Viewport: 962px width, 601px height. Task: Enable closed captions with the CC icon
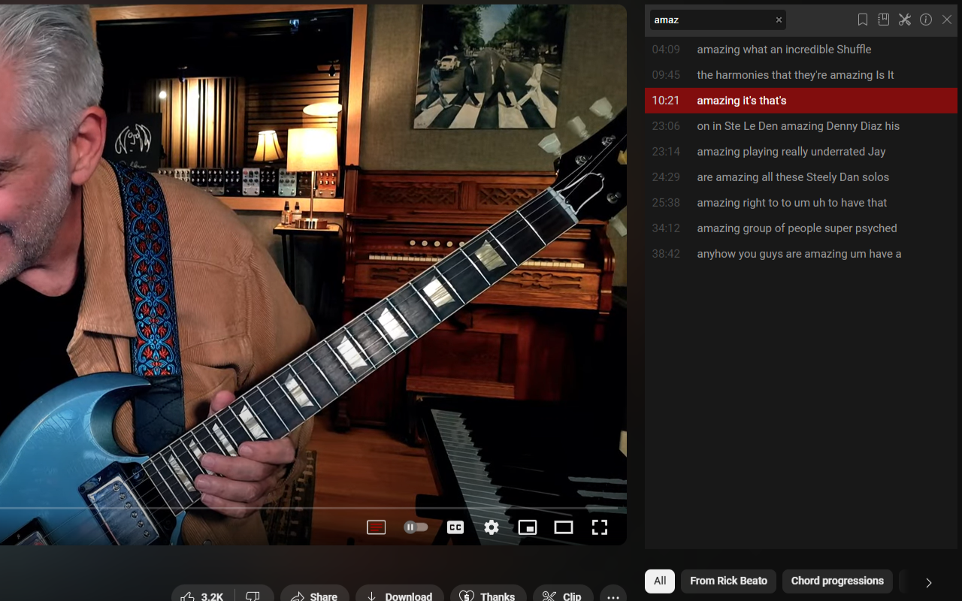[455, 527]
